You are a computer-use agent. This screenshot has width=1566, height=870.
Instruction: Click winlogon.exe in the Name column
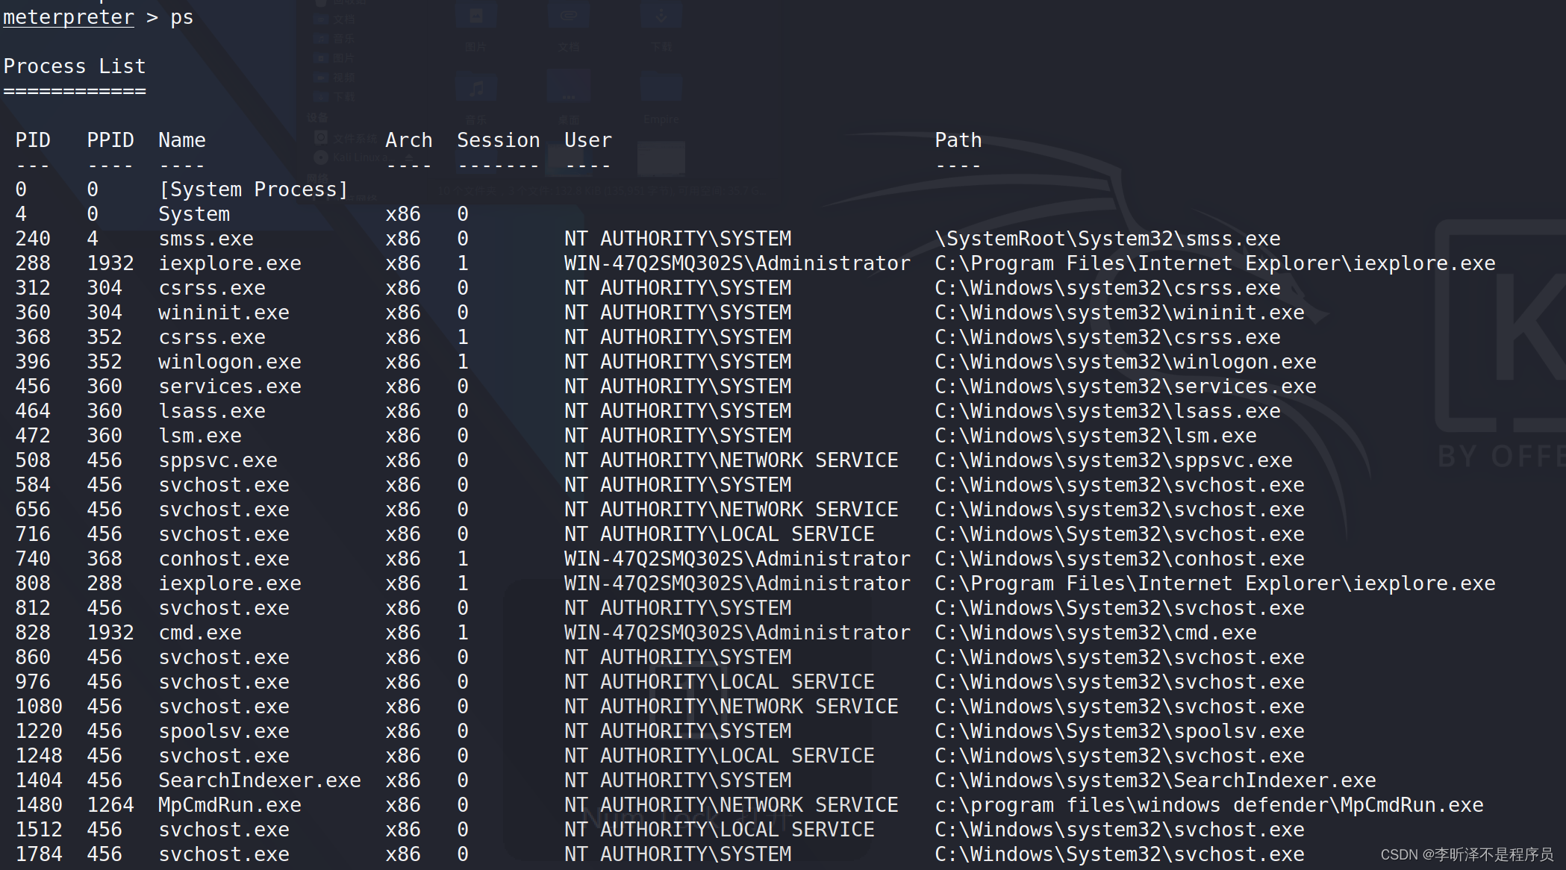[x=230, y=362]
